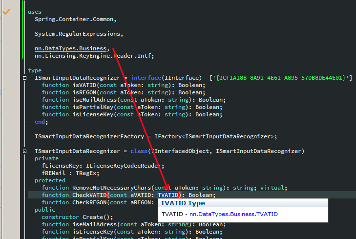
Task: Open the nn.DataTypes.Business.TVATID tooltip link
Action: tap(233, 214)
